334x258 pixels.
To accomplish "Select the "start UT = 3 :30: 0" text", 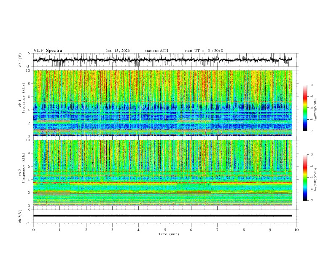I will pos(204,51).
